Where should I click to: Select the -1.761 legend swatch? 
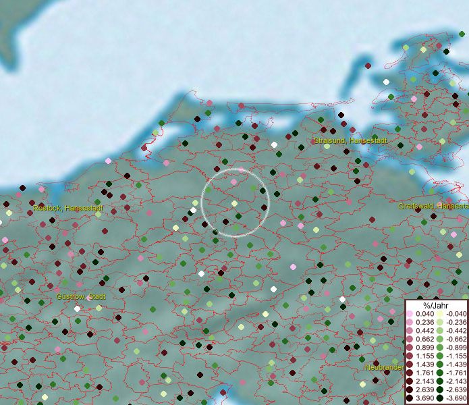(x=440, y=373)
